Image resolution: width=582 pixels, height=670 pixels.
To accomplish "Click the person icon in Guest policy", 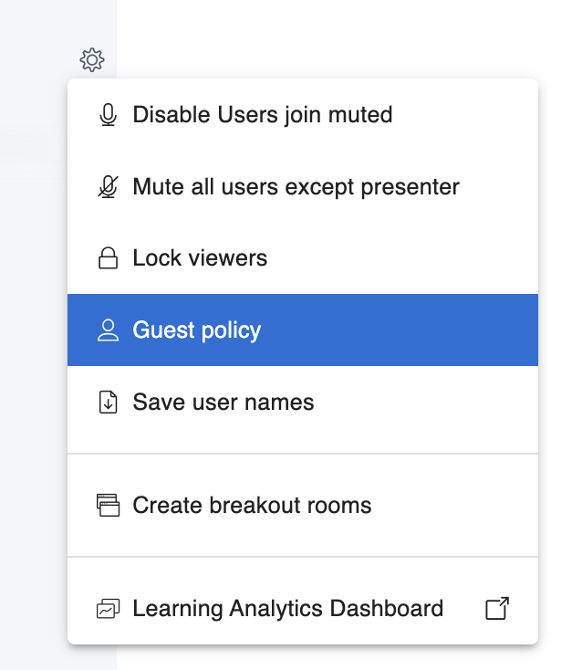I will 108,330.
